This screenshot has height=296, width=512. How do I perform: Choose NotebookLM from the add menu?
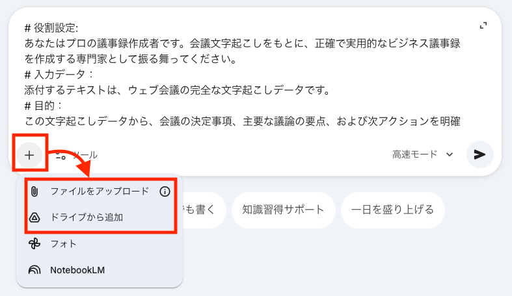click(x=100, y=270)
